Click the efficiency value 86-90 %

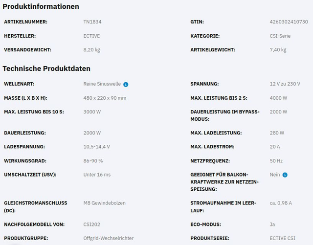93,160
